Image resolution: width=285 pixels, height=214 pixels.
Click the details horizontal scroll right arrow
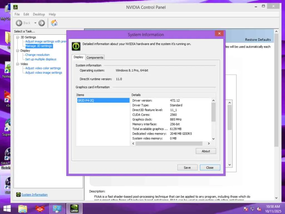coord(209,144)
